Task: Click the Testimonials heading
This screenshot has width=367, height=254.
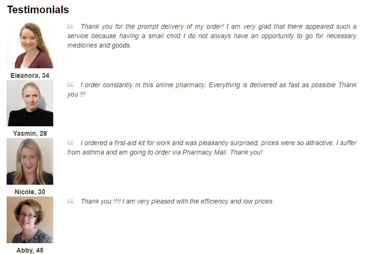Action: [x=38, y=9]
